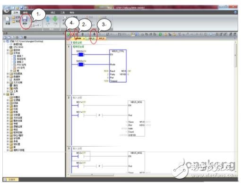Image resolution: width=241 pixels, height=183 pixels.
Task: Select the 整数运算 instruction folder
Action: [x=16, y=121]
